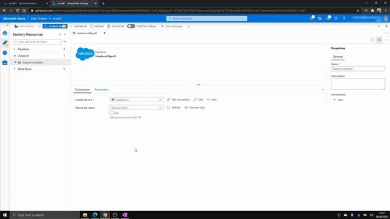Collapse the connection settings pane chevron
Screen dimensions: 390x219
pyautogui.click(x=322, y=89)
